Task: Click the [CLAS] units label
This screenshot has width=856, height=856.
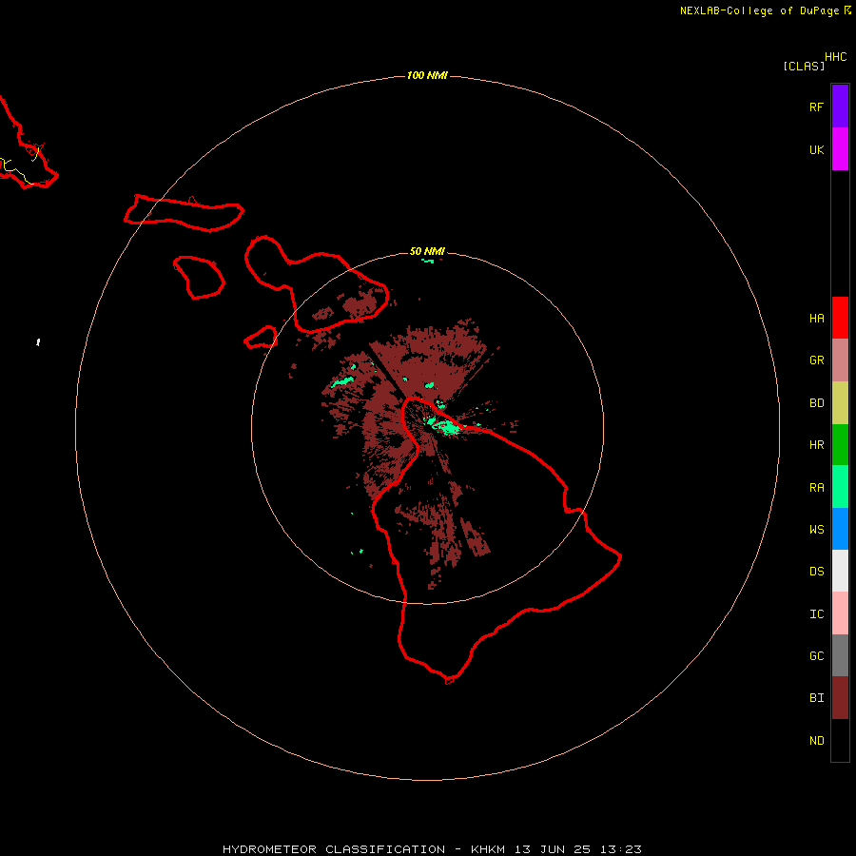Action: pyautogui.click(x=804, y=66)
